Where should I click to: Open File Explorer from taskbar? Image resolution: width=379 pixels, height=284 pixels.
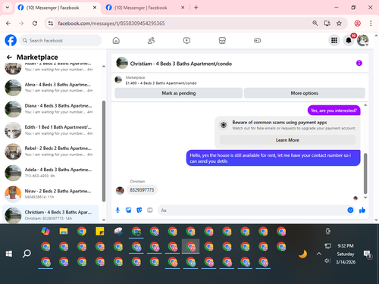pyautogui.click(x=64, y=231)
